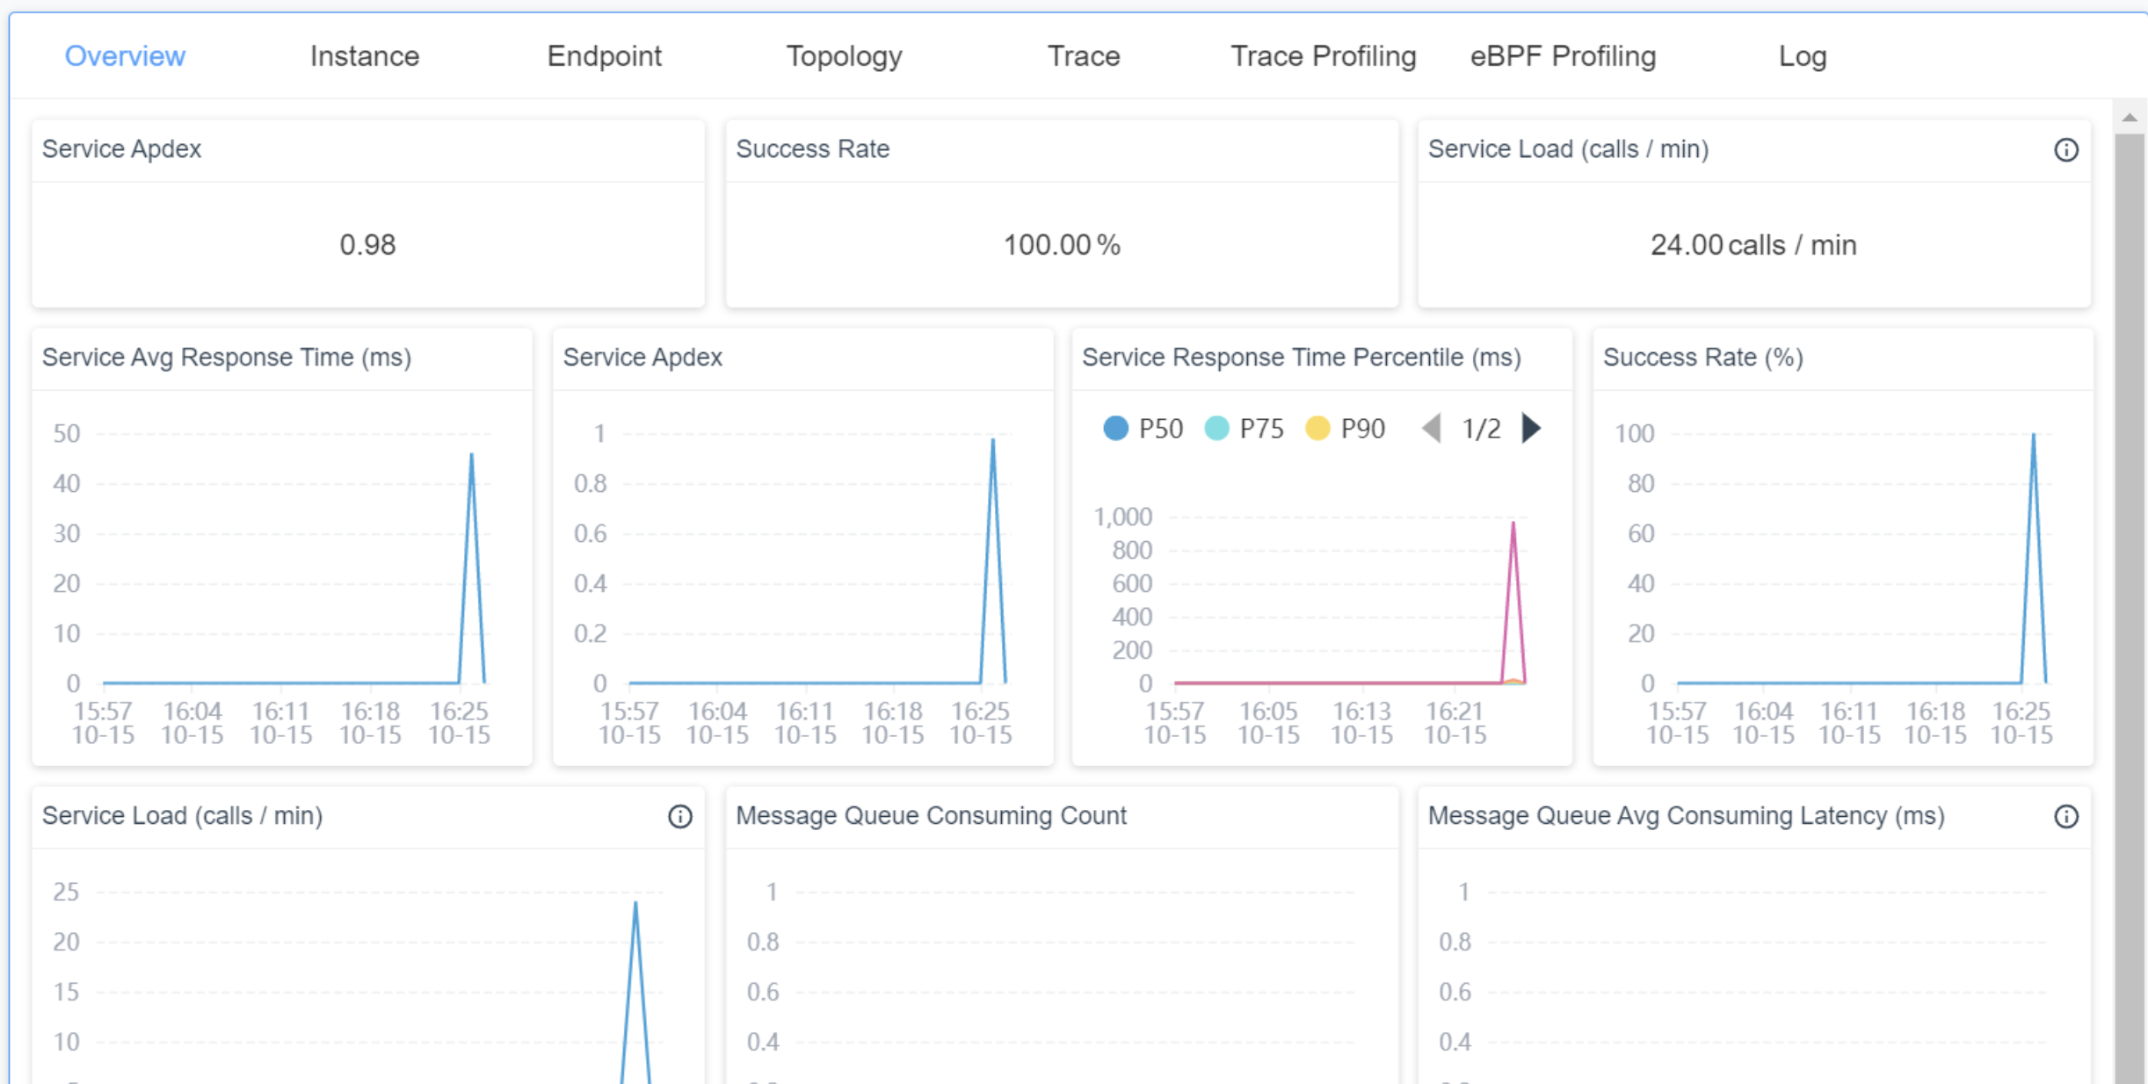
Task: Click info icon on Service Load chart
Action: [x=679, y=817]
